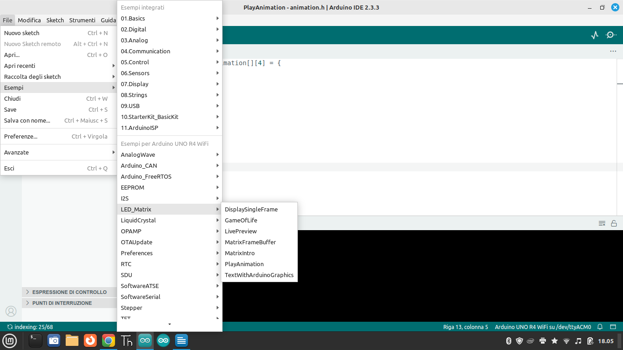Click the music note sound tray icon
The image size is (623, 350).
(x=578, y=341)
